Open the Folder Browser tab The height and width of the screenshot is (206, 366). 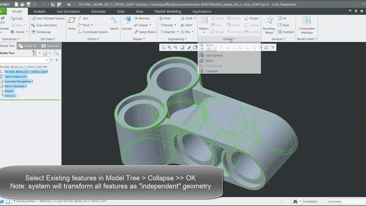[28, 46]
